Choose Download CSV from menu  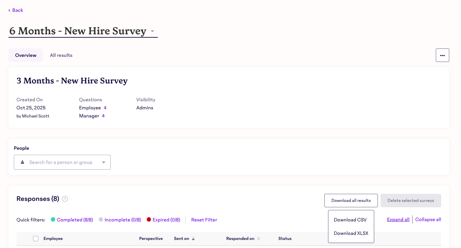[x=350, y=220]
